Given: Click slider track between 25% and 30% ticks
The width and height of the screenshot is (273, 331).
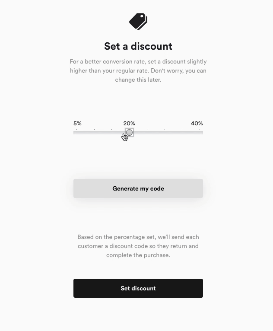Looking at the screenshot, I should pos(156,132).
